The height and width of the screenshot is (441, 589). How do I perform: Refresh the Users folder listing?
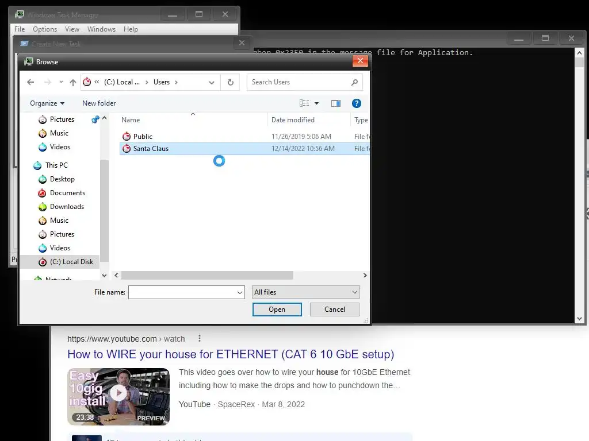click(231, 82)
